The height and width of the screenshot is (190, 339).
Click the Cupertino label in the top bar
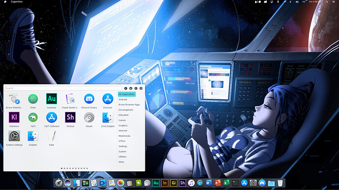(17, 1)
